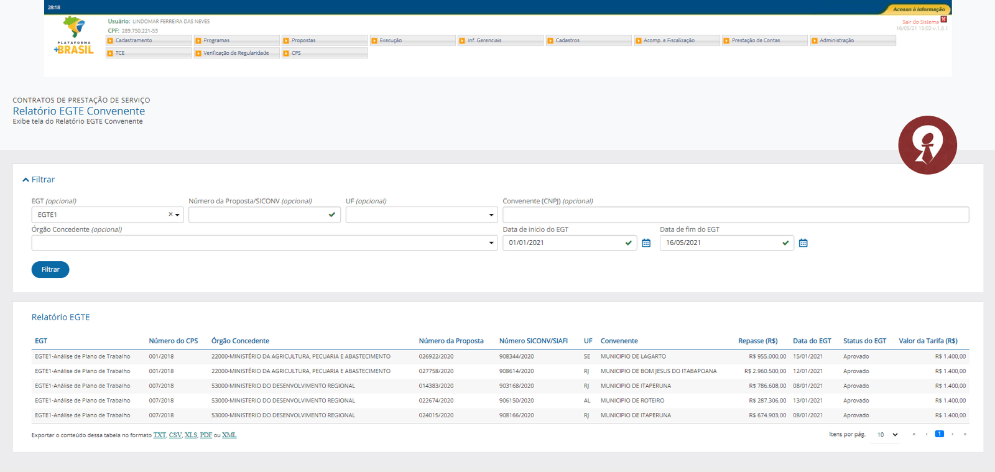Click the Convenente (CNPJ) input field
Viewport: 995px width, 472px height.
pos(736,215)
